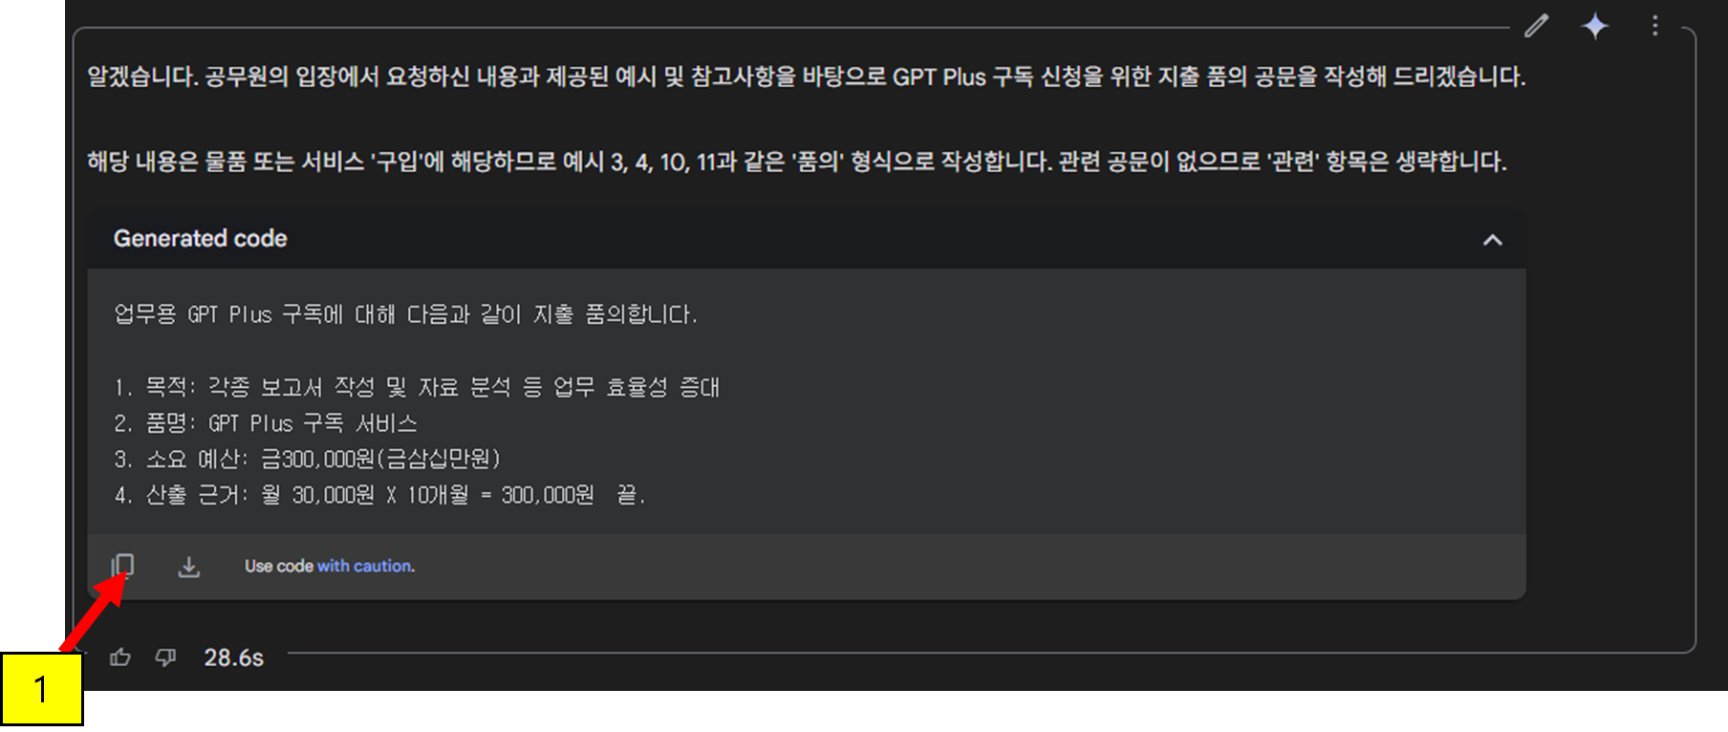Click the code line "2. 품명: GPT Plus 구독 서비스"
The width and height of the screenshot is (1728, 732).
pos(266,423)
